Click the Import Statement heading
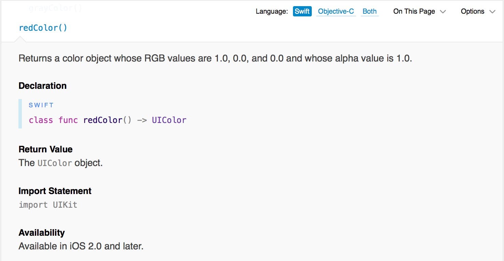This screenshot has width=504, height=261. tap(55, 191)
